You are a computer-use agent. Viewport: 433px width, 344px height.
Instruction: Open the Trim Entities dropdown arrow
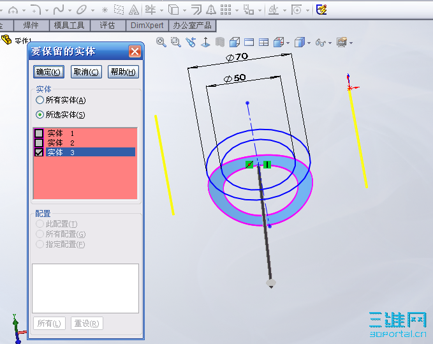(x=161, y=11)
